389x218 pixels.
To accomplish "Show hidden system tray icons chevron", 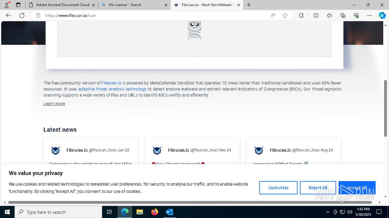I will pos(328,212).
